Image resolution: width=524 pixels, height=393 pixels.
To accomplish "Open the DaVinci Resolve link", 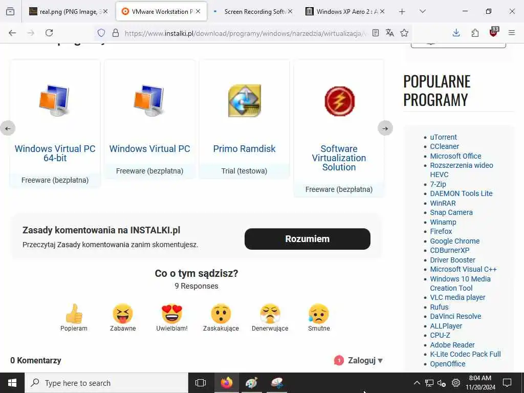I will 455,316.
